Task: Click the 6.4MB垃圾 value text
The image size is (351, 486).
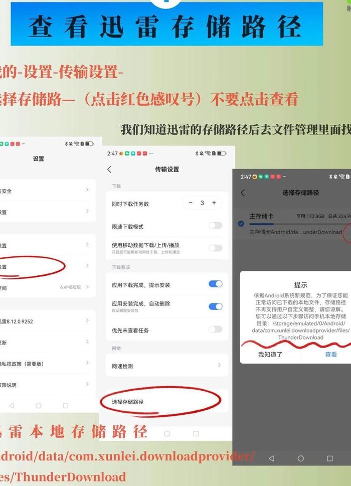Action: [x=70, y=287]
